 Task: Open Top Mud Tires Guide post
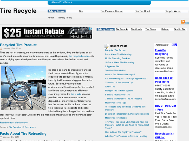tap(115, 71)
